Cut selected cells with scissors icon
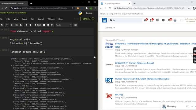Viewport: 196px width, 110px height. tap(12, 25)
